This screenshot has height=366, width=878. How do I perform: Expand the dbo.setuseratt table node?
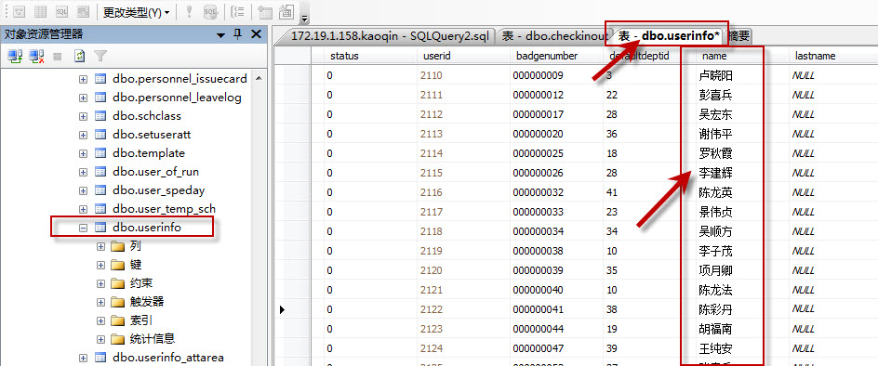coord(84,135)
